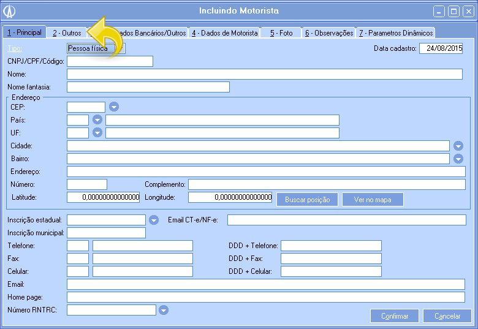This screenshot has width=478, height=329.
Task: Open the Número RNTRC lookup arrow
Action: coord(163,310)
